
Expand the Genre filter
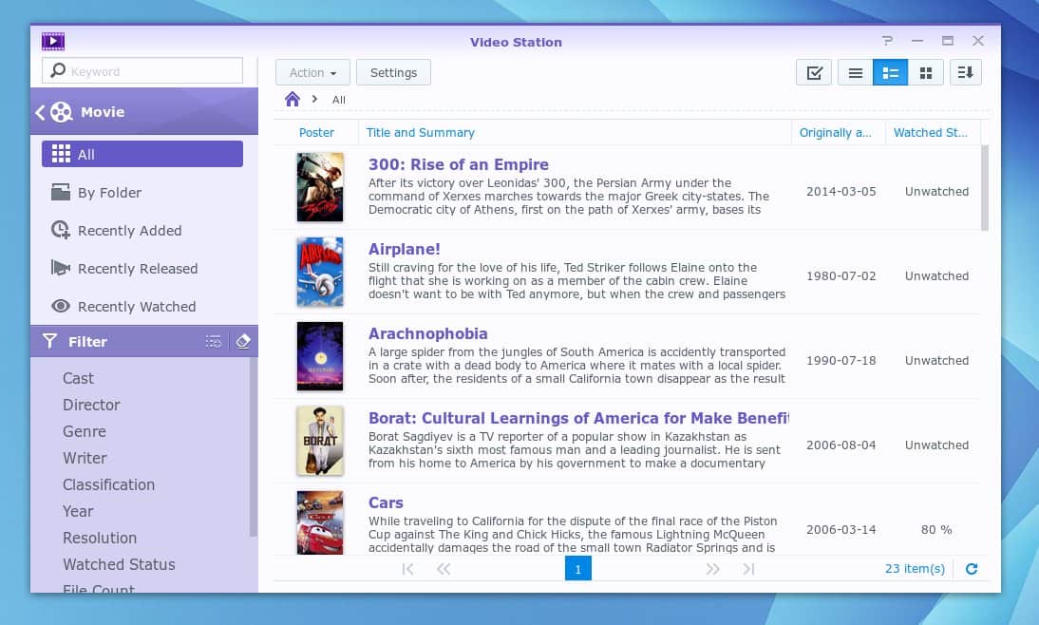tap(85, 431)
